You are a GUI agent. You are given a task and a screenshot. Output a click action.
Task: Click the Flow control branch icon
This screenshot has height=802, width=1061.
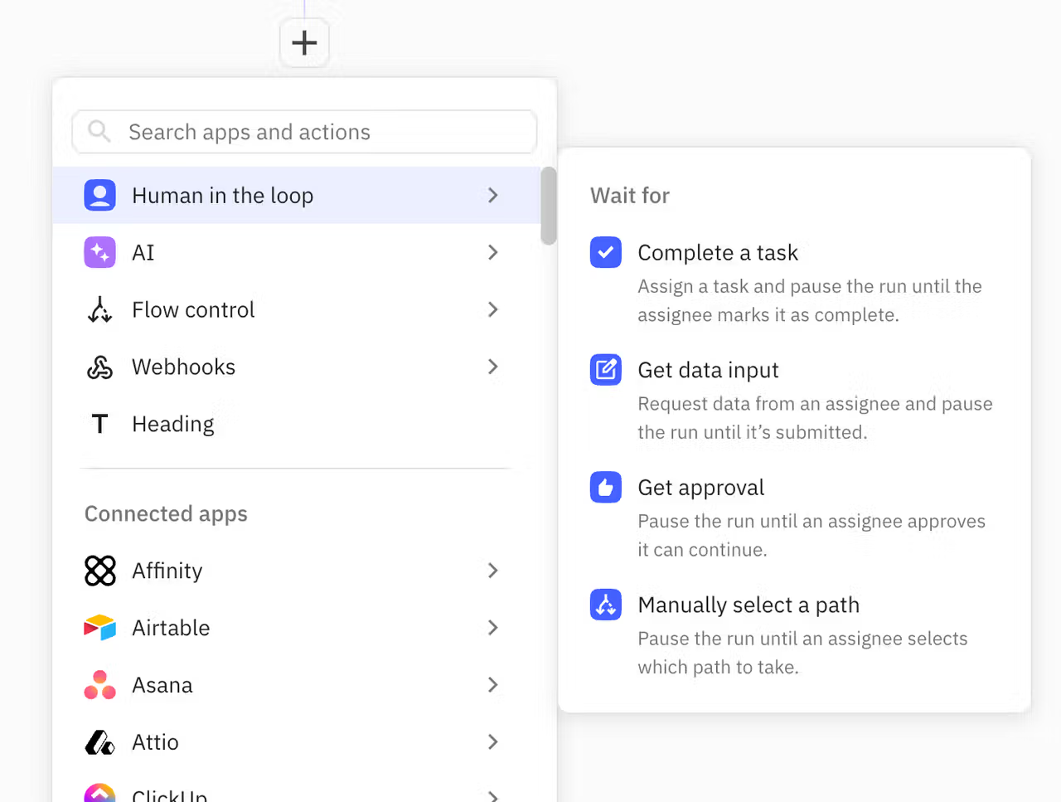pyautogui.click(x=99, y=309)
